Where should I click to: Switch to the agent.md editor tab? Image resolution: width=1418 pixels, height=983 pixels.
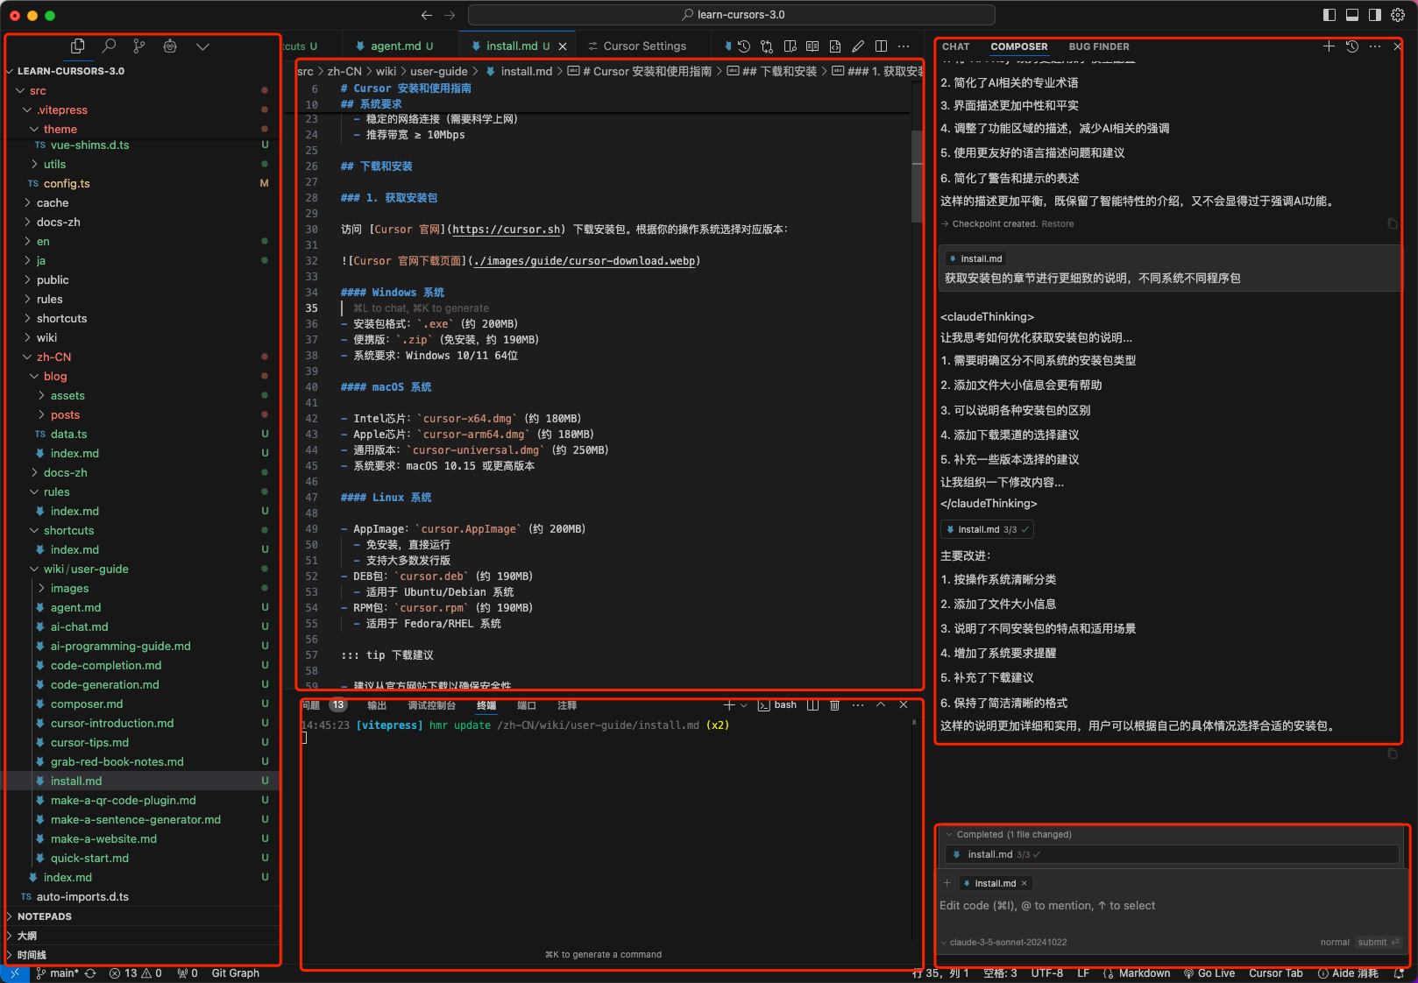[395, 46]
